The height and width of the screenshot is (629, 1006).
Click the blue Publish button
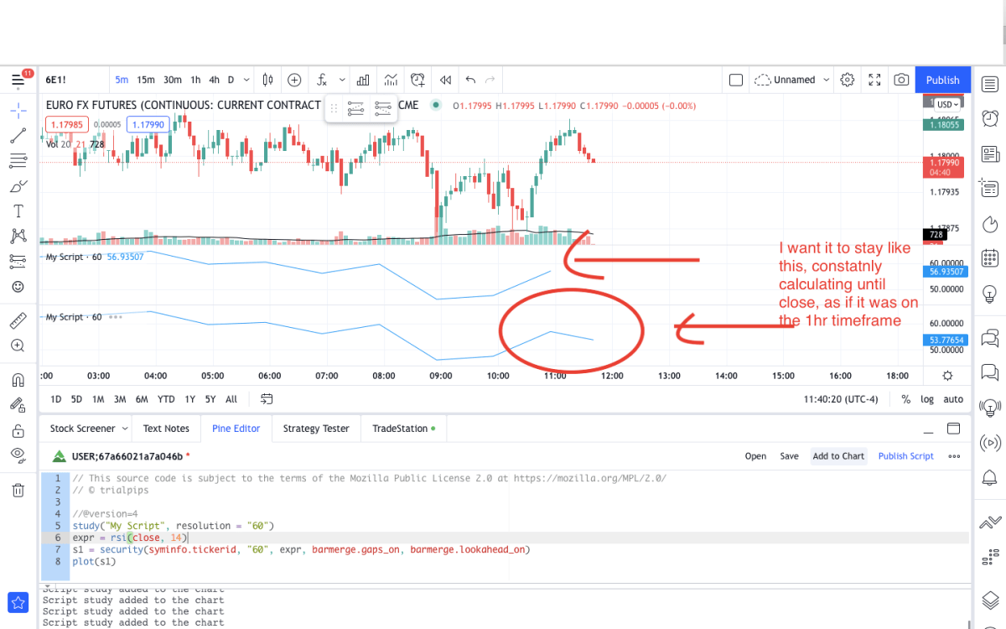942,80
